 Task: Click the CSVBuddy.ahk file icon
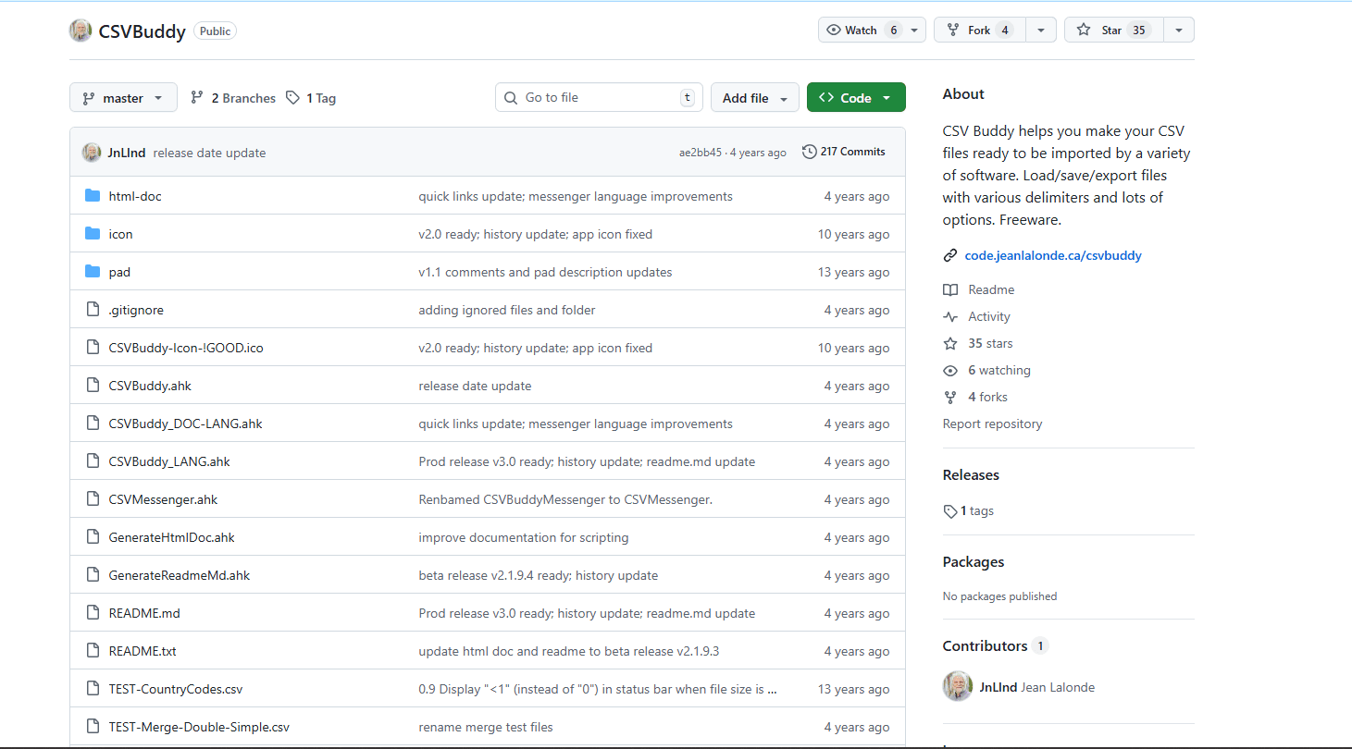point(93,386)
